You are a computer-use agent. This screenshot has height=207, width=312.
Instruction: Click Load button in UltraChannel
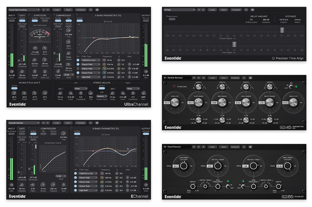pos(57,10)
